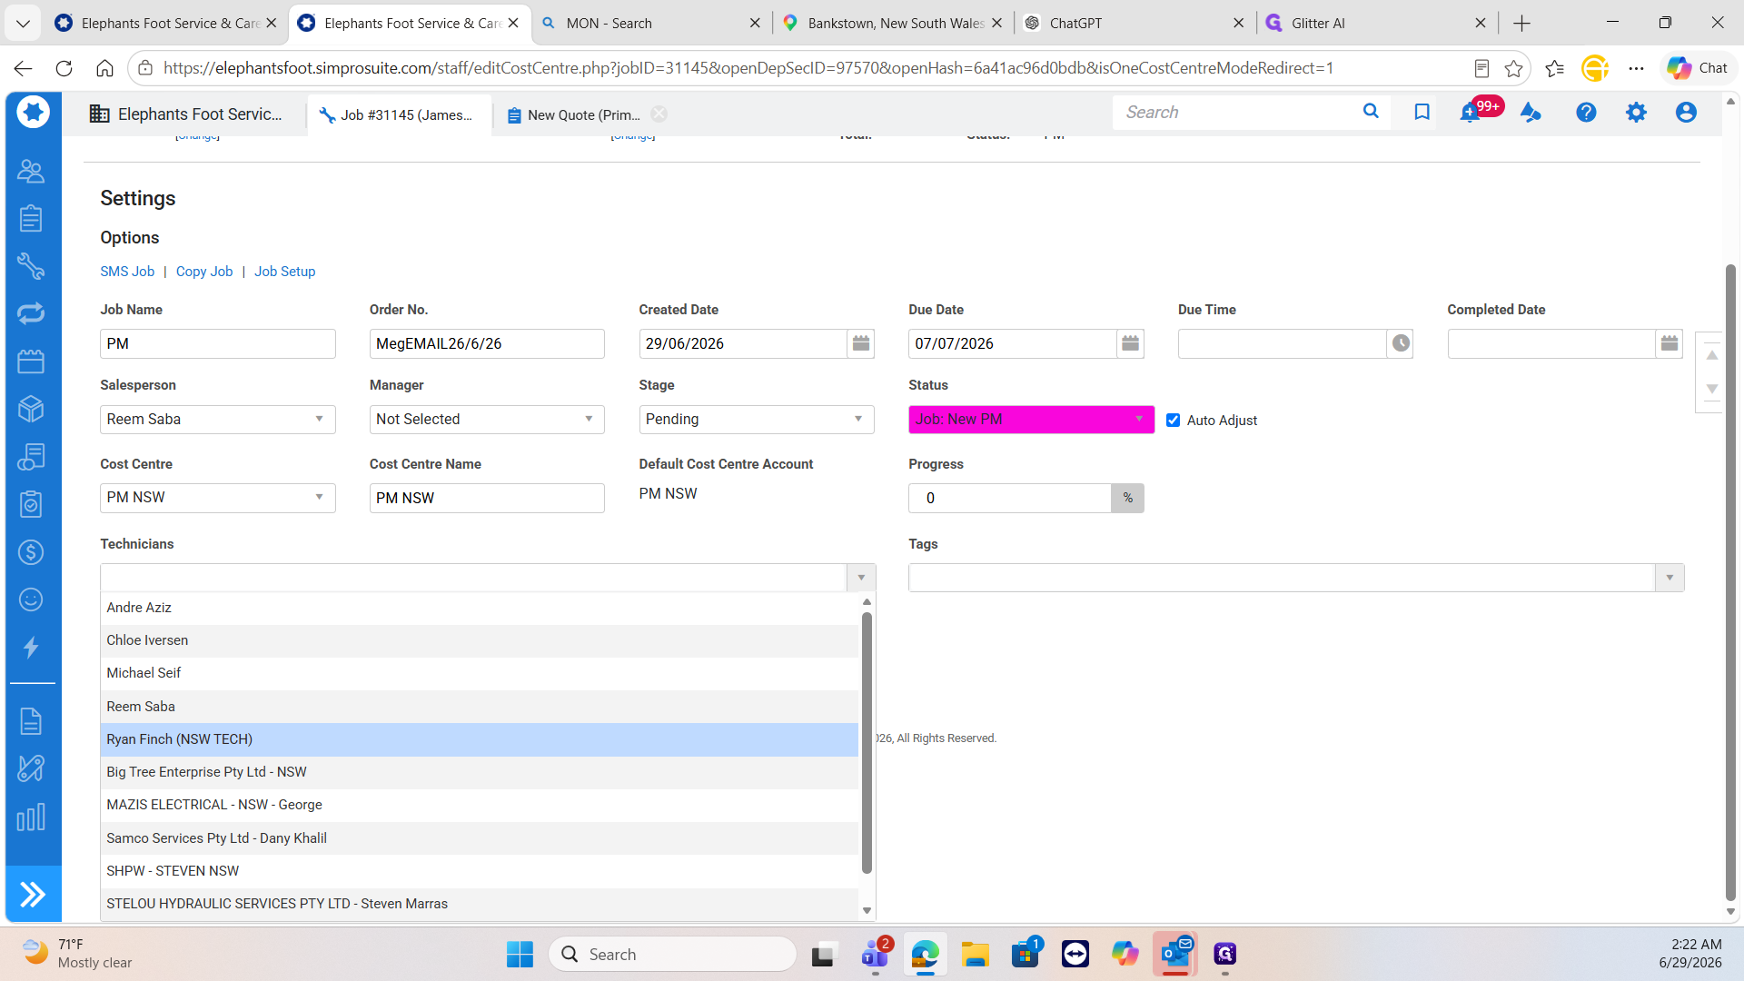Open Elephants Foot Service company tab
The height and width of the screenshot is (981, 1744).
[185, 114]
